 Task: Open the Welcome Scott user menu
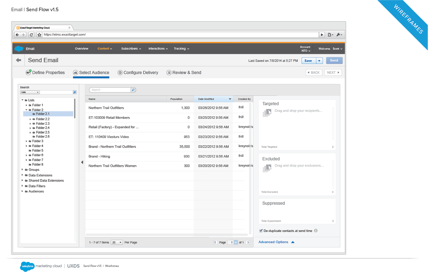click(330, 49)
